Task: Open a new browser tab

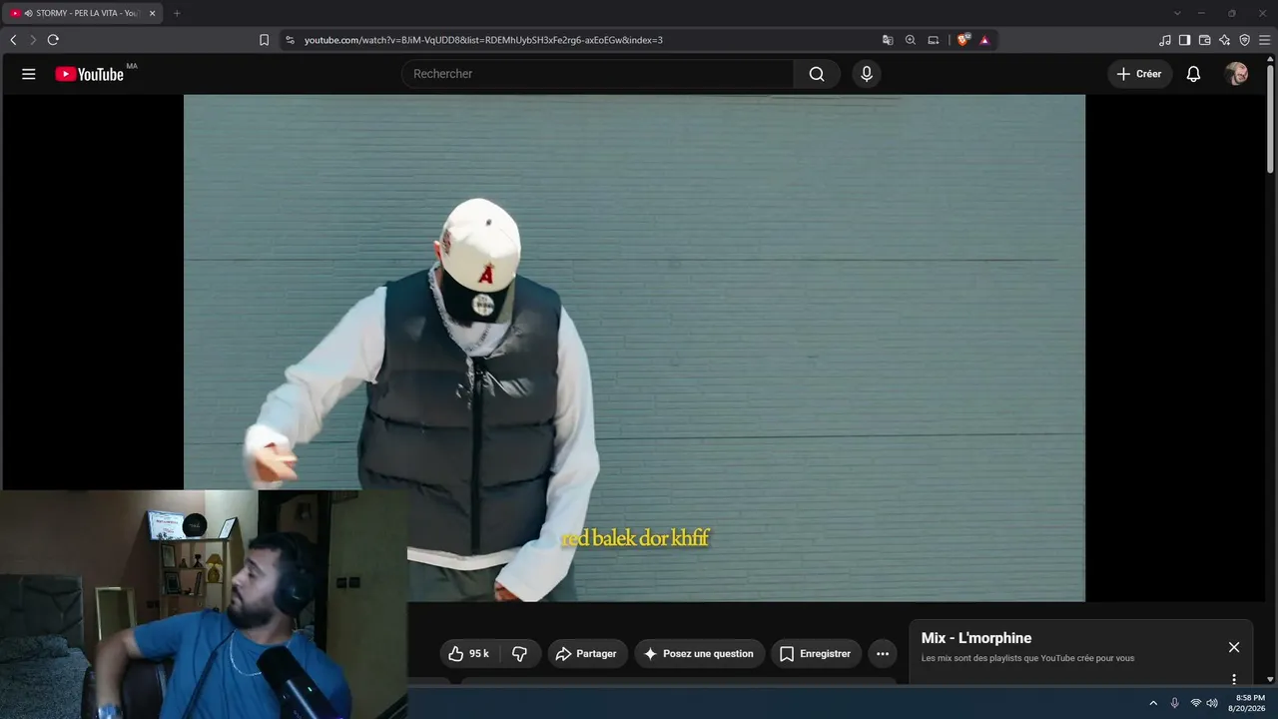Action: click(x=177, y=13)
